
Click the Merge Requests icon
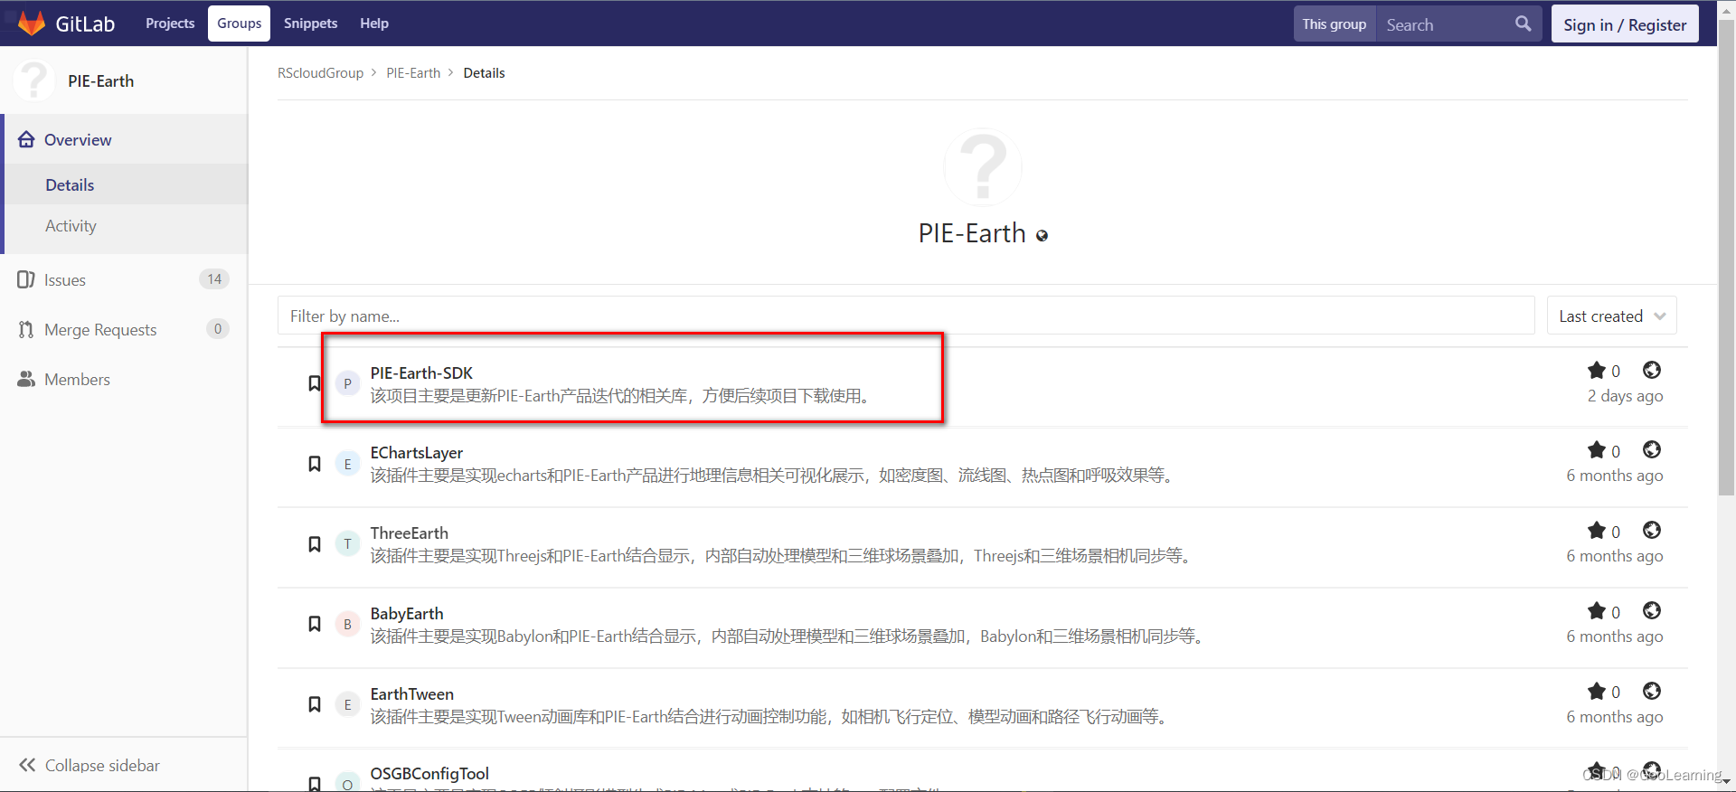(26, 329)
